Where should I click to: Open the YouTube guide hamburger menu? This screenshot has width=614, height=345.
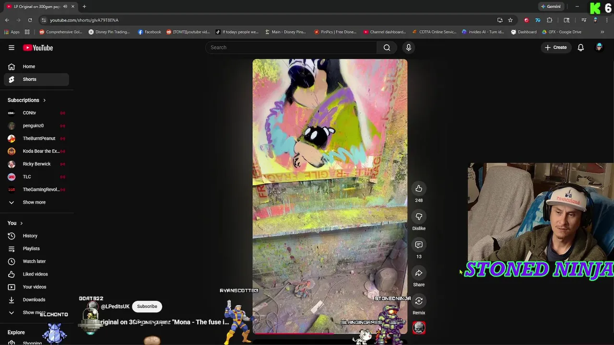(12, 47)
